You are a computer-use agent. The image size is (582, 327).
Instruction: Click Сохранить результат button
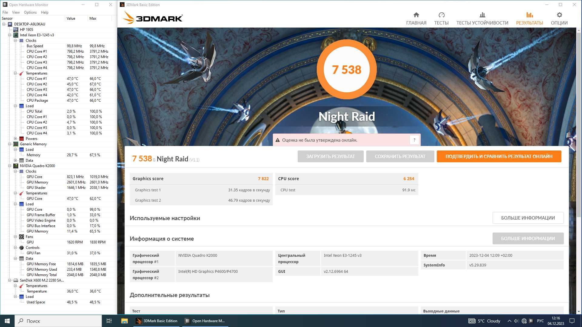point(400,157)
